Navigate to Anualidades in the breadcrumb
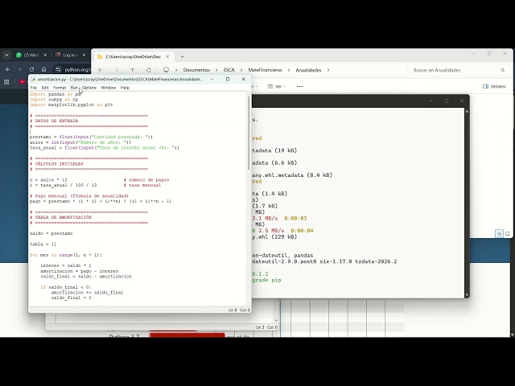515x386 pixels. pos(308,70)
